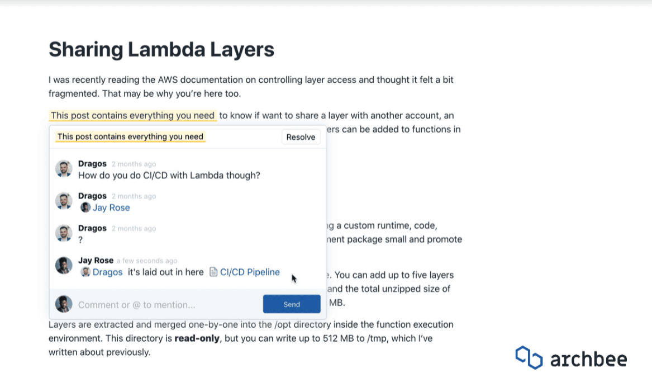652x387 pixels.
Task: Click the 'a few seconds ago' timestamp
Action: [147, 261]
